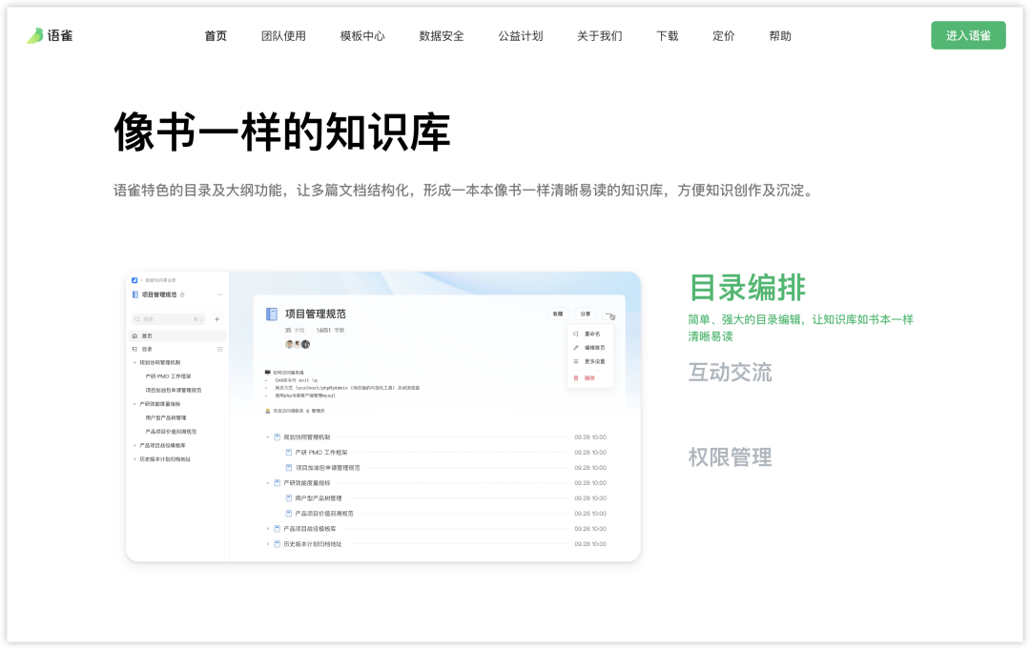
Task: Click the 语雀 logo in the header
Action: pyautogui.click(x=50, y=35)
